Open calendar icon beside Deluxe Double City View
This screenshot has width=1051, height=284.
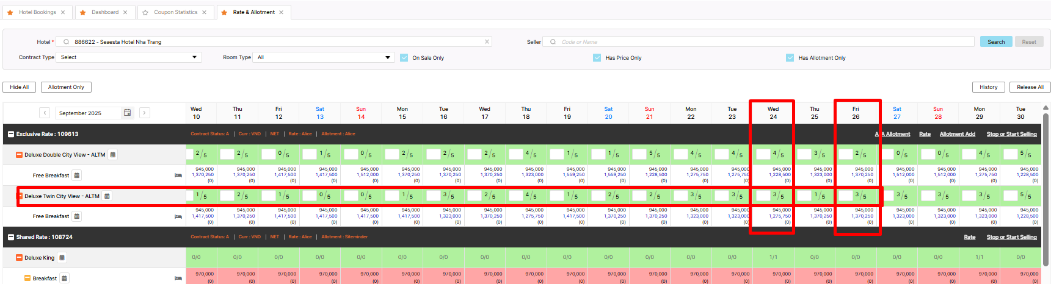tap(113, 155)
